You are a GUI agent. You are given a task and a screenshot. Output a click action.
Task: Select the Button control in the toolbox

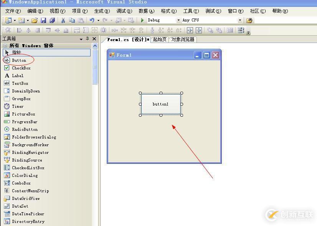(x=47, y=60)
